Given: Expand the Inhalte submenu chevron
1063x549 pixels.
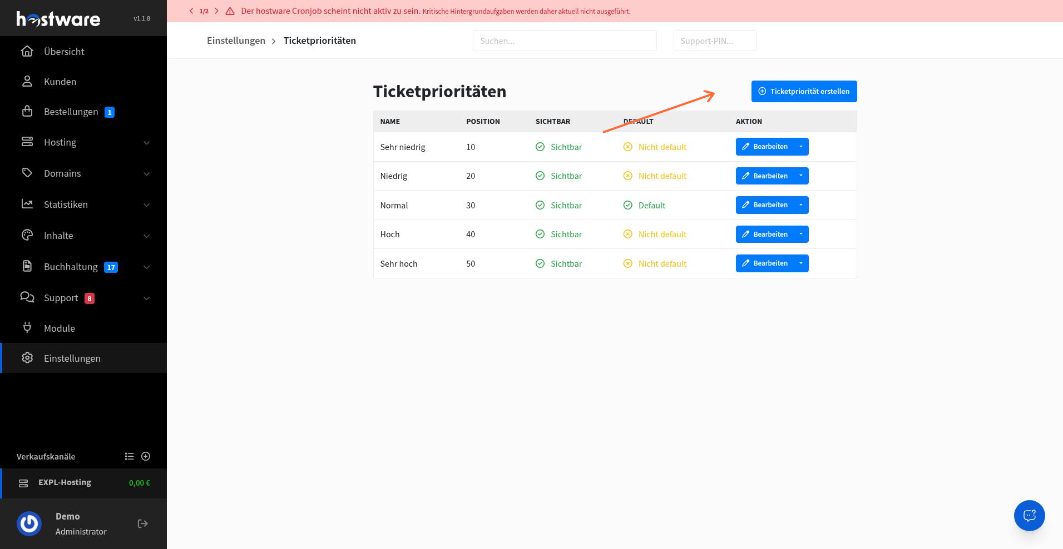Looking at the screenshot, I should [147, 236].
